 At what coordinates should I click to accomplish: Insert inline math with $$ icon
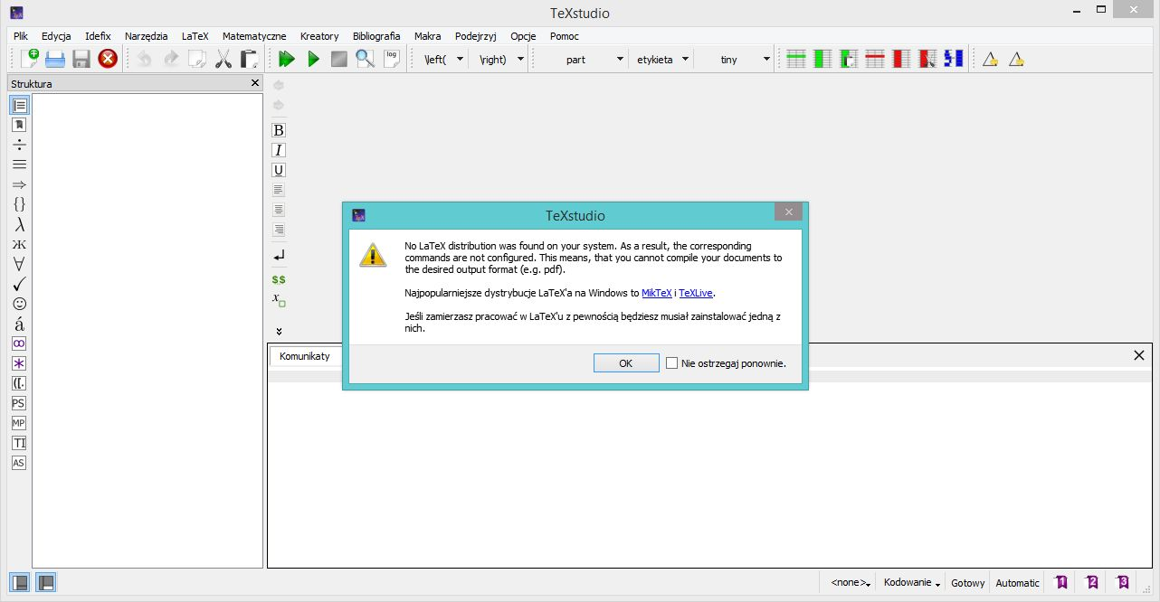pyautogui.click(x=279, y=279)
